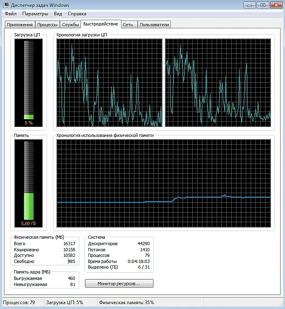
Task: Click the Монитор ресурсов button
Action: [119, 284]
